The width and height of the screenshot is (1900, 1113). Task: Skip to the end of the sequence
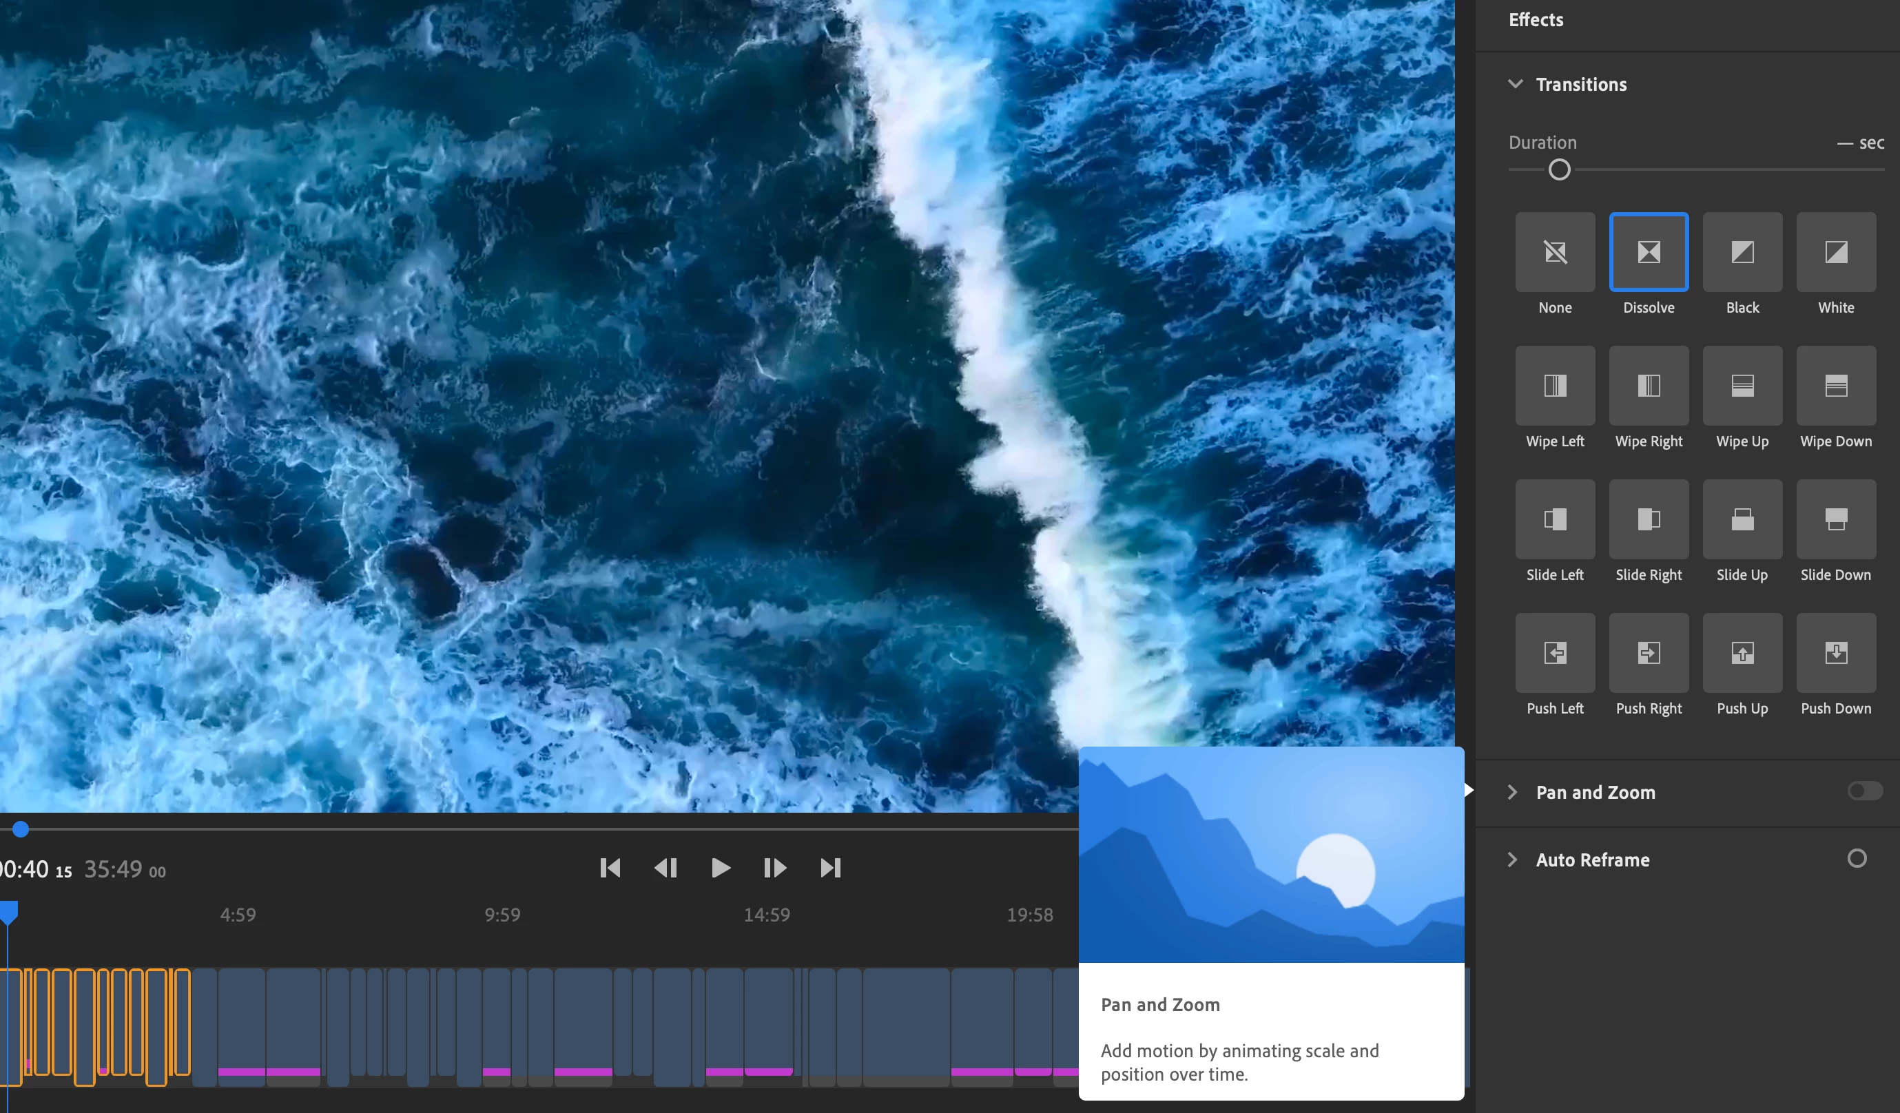(x=830, y=868)
